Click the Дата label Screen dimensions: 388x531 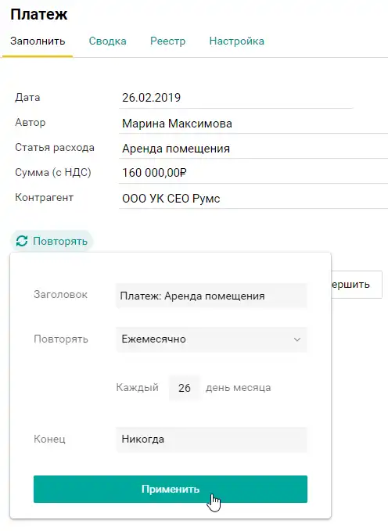27,98
